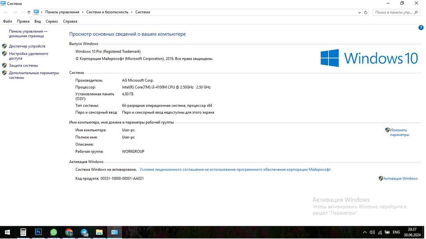Open Панель управления — домашняя страница link

pos(28,34)
